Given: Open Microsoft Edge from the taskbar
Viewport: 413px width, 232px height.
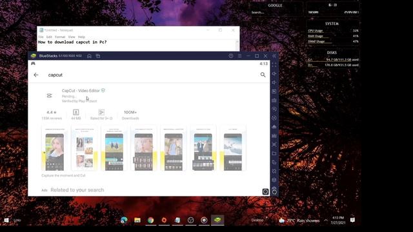Looking at the screenshot, I should point(124,220).
